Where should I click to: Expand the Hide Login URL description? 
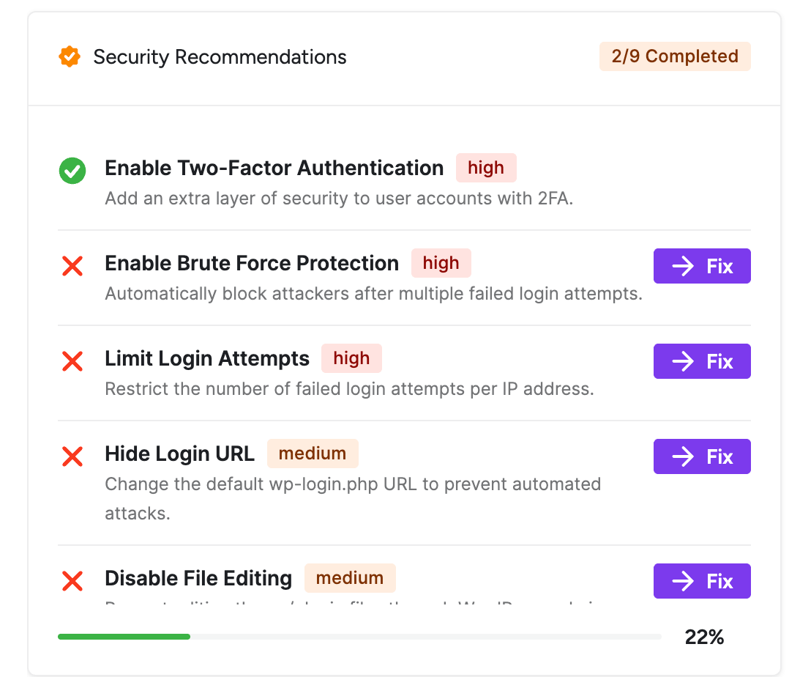click(179, 454)
